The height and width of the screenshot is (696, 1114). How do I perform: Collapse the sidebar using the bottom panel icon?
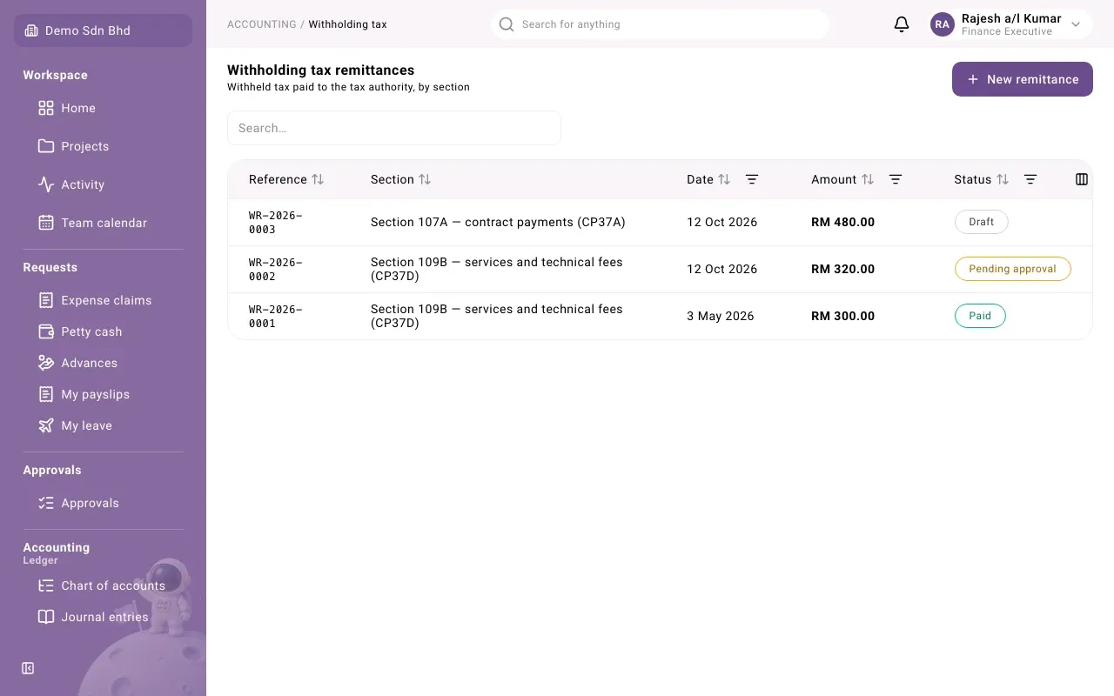pyautogui.click(x=28, y=668)
